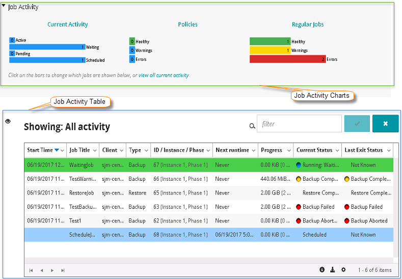
Task: Select the WaitingJob row title
Action: pyautogui.click(x=82, y=165)
